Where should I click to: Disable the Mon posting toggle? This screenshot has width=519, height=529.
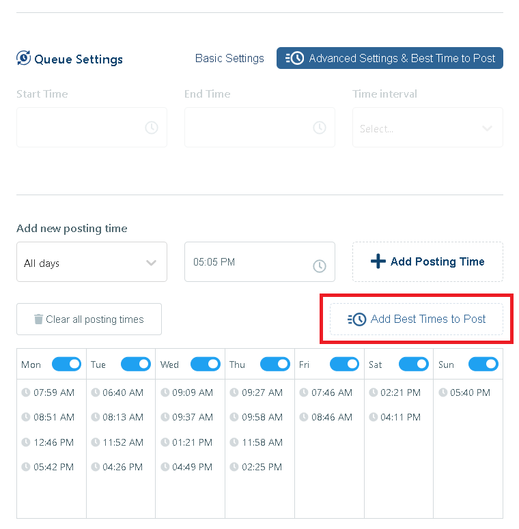tap(66, 364)
